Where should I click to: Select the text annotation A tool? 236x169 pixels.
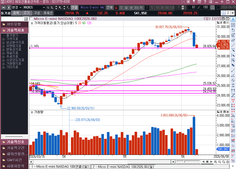pos(233,19)
